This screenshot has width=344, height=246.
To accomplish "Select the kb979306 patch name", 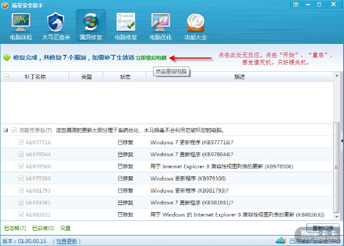I will [38, 179].
